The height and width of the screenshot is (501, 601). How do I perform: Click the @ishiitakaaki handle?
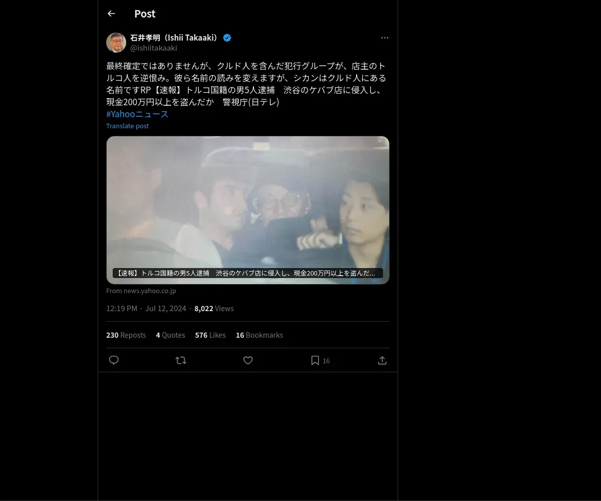click(154, 48)
